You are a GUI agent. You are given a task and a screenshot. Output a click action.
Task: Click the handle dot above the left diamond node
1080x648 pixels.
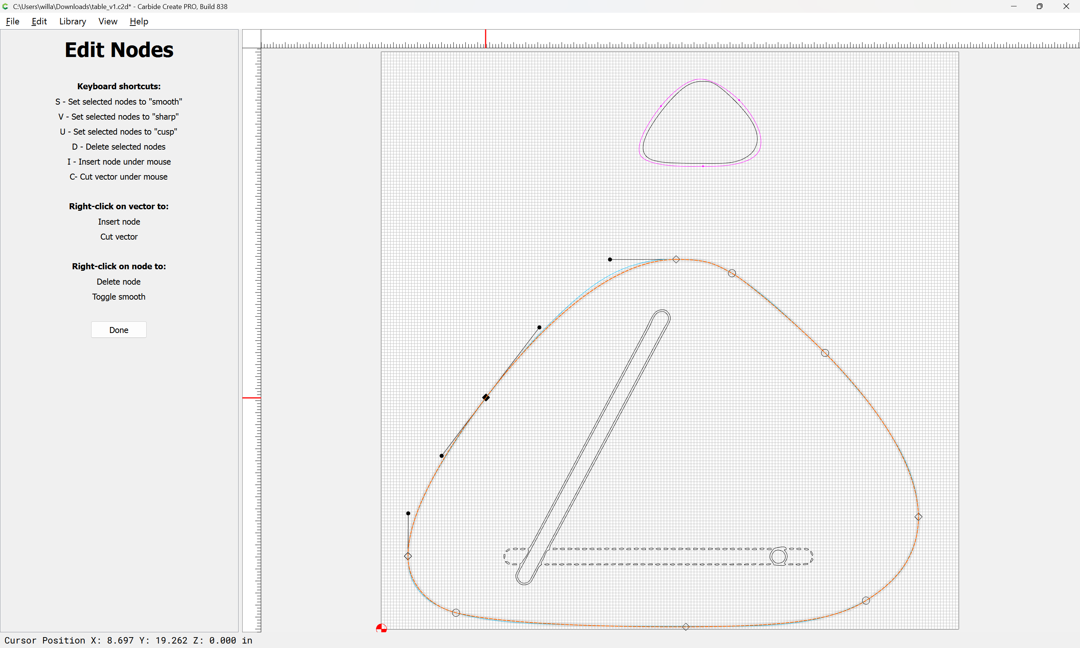[x=408, y=513]
